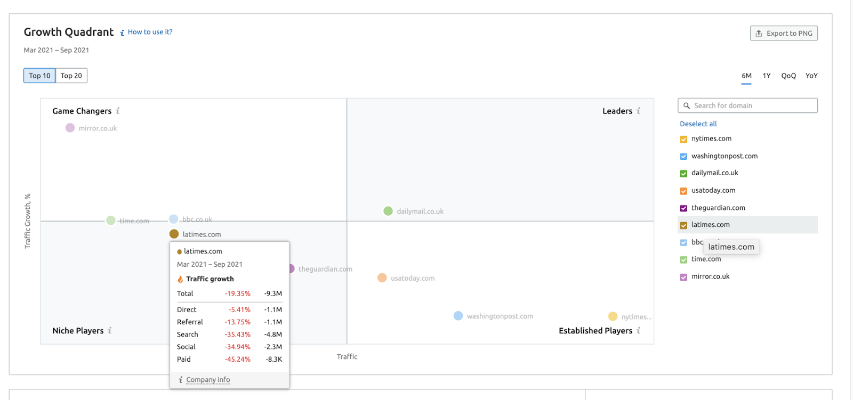The width and height of the screenshot is (853, 400).
Task: Uncheck the nytimes.com checkbox
Action: click(683, 139)
